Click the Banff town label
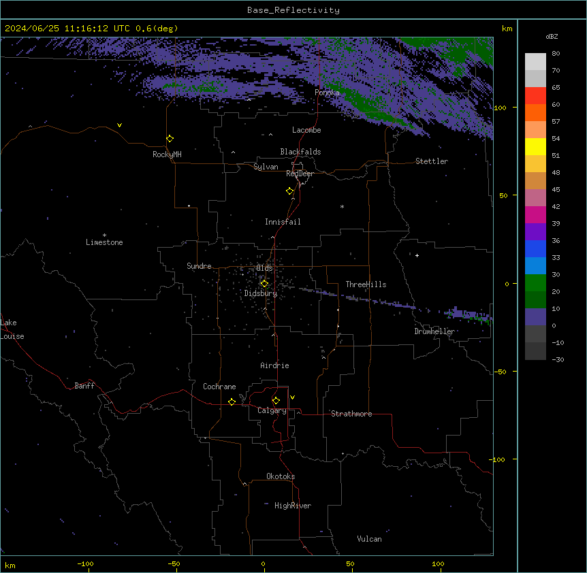This screenshot has width=587, height=573. (84, 386)
